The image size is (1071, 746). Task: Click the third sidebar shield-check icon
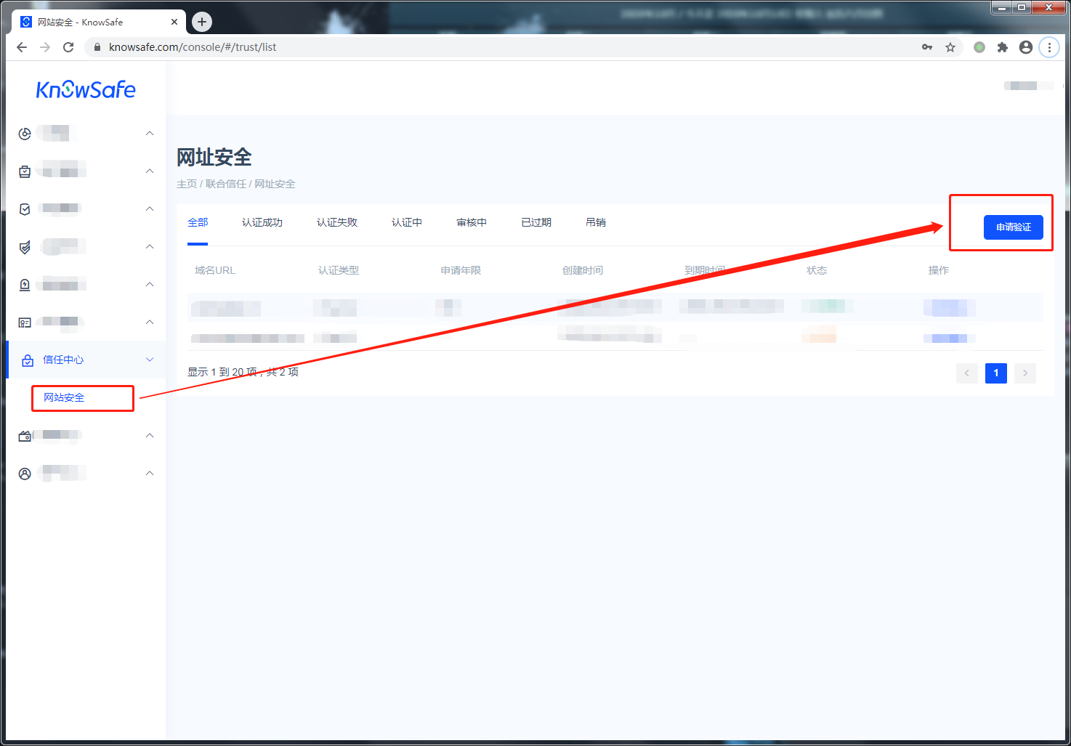25,209
